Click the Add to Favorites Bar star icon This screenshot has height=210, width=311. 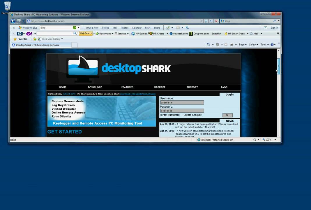click(x=35, y=39)
